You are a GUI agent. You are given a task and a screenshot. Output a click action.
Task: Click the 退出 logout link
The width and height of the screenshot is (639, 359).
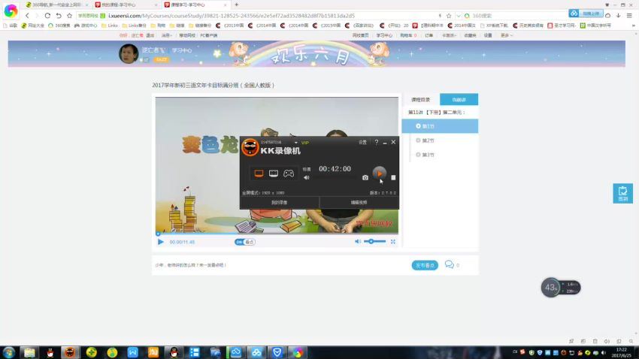point(150,35)
